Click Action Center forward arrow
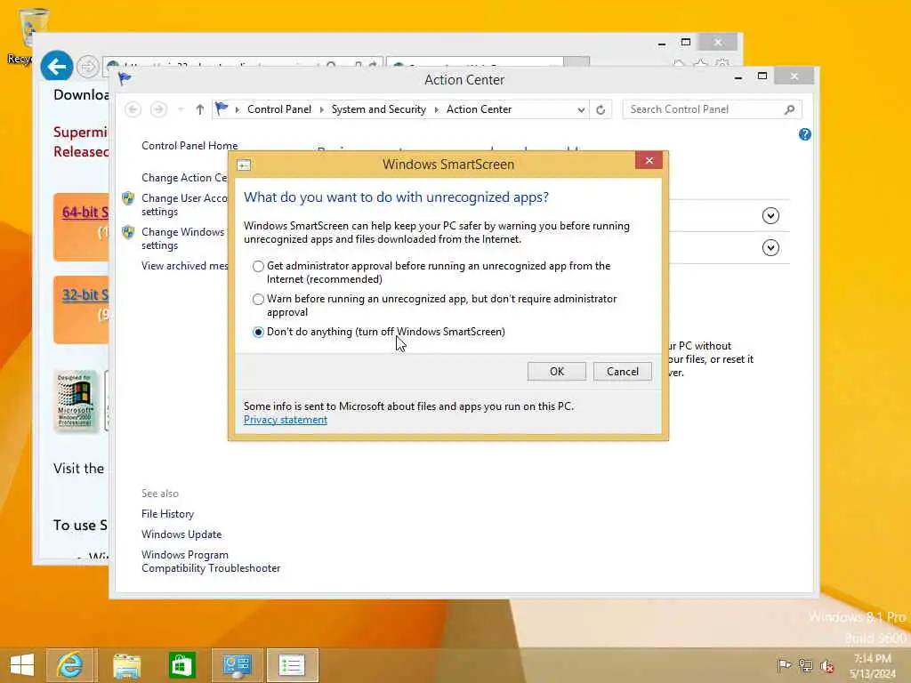Screen dimensions: 911x683 pyautogui.click(x=158, y=109)
